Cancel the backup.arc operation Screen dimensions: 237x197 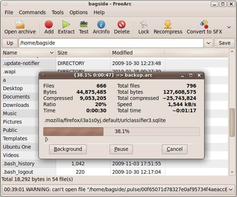click(x=175, y=149)
